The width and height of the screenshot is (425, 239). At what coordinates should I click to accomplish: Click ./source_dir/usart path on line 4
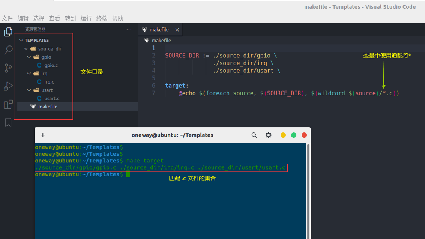[243, 71]
